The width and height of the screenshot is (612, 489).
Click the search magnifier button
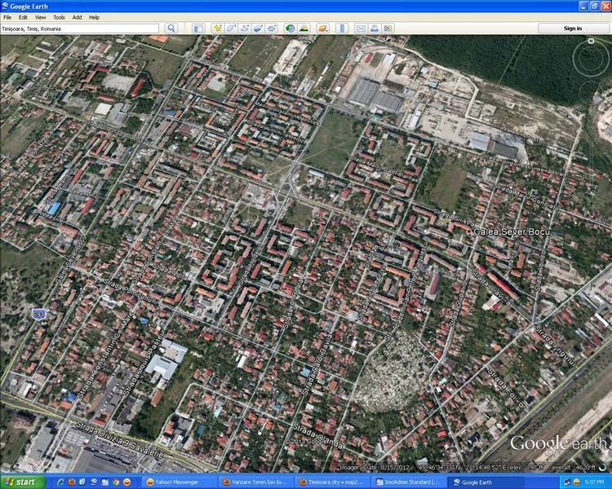coord(171,29)
